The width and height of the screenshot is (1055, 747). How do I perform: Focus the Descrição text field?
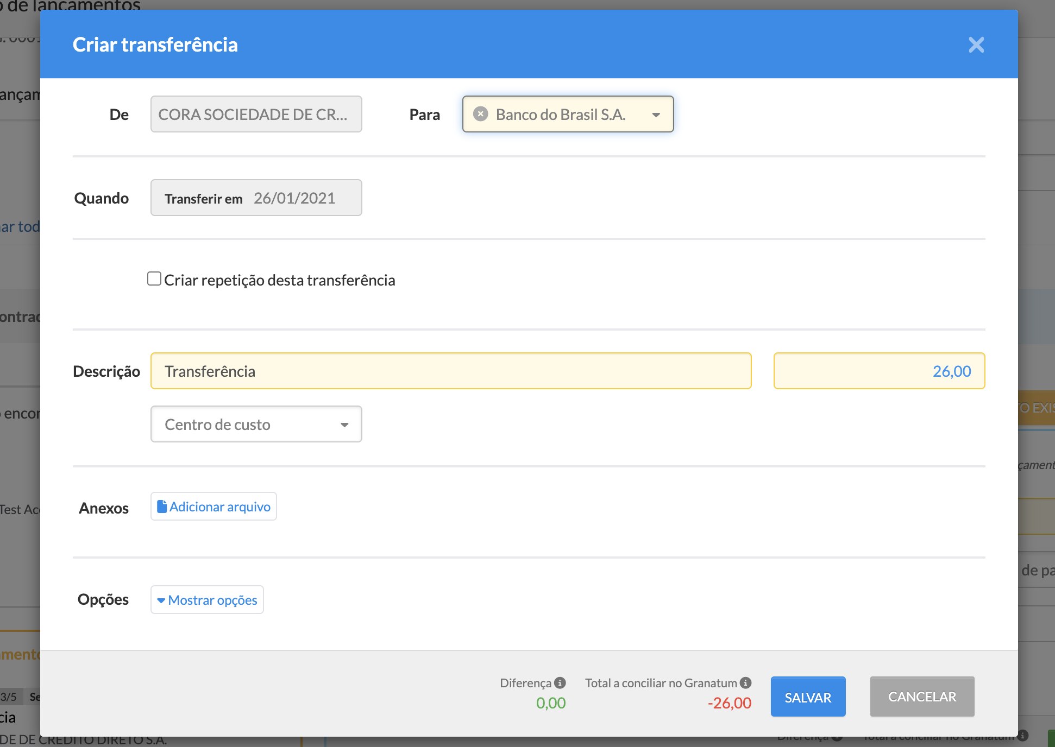coord(450,371)
